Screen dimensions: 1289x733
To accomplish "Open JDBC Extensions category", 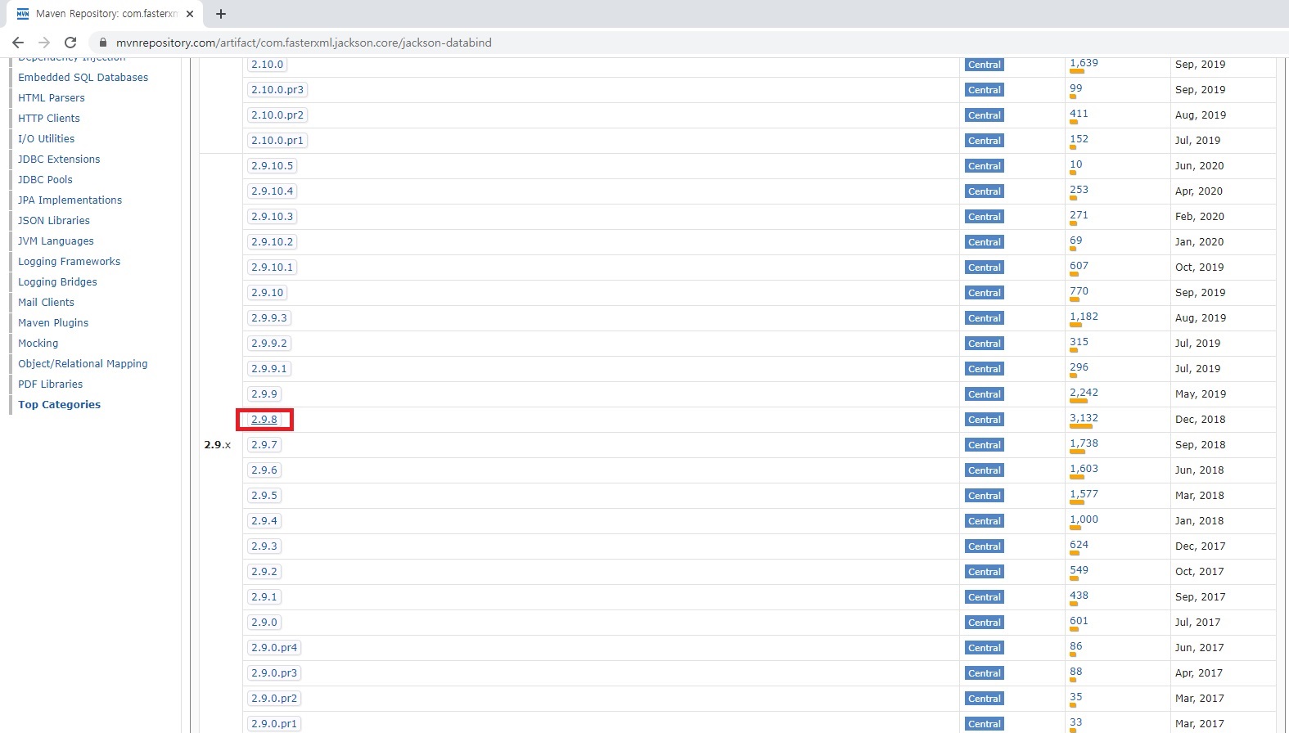I will 59,160.
